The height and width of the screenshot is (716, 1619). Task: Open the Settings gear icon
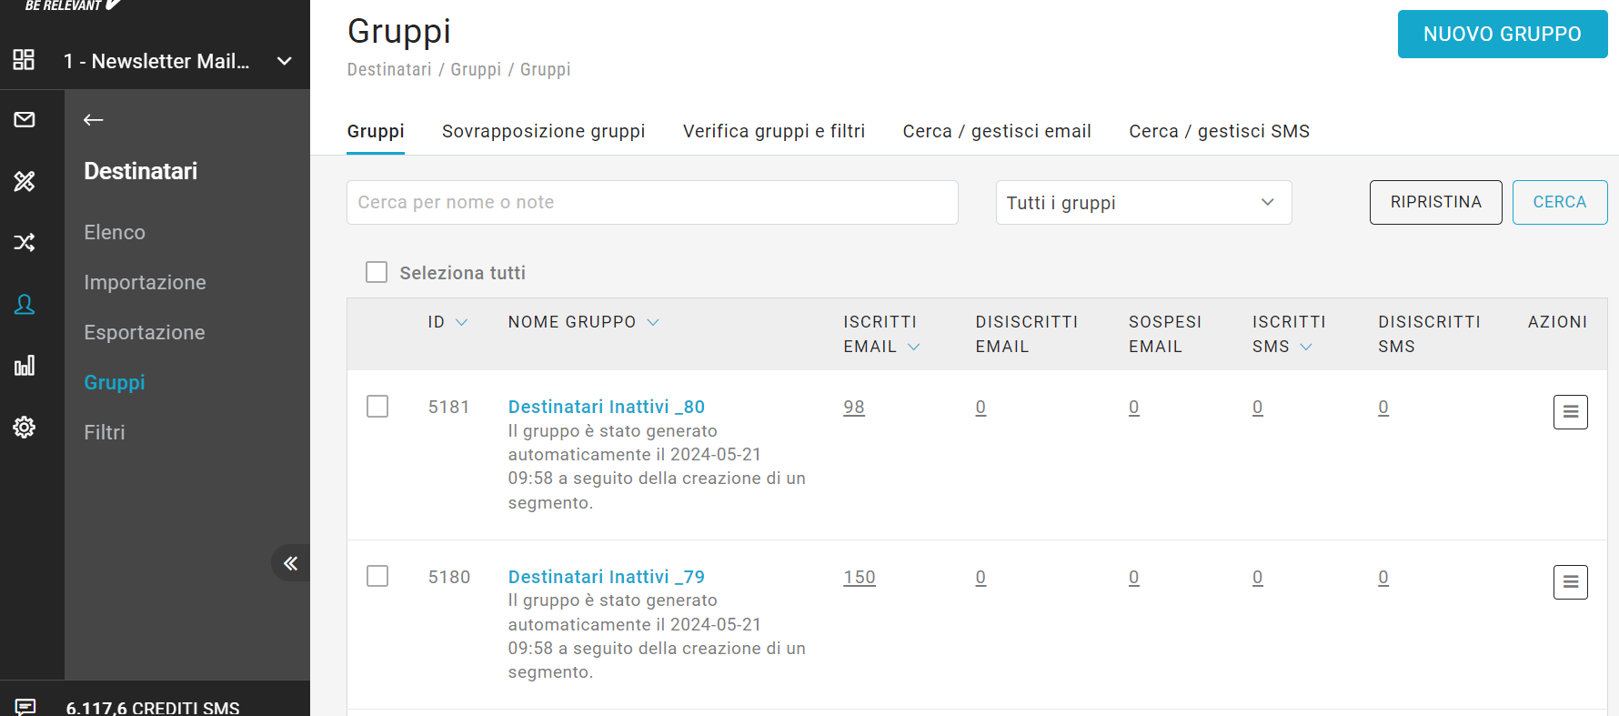[25, 427]
